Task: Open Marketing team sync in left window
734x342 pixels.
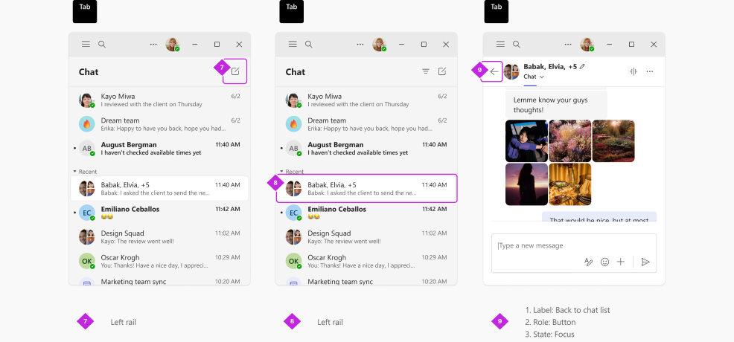Action: [x=159, y=281]
